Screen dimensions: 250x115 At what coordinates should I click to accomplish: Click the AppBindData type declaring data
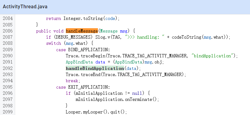(79, 62)
